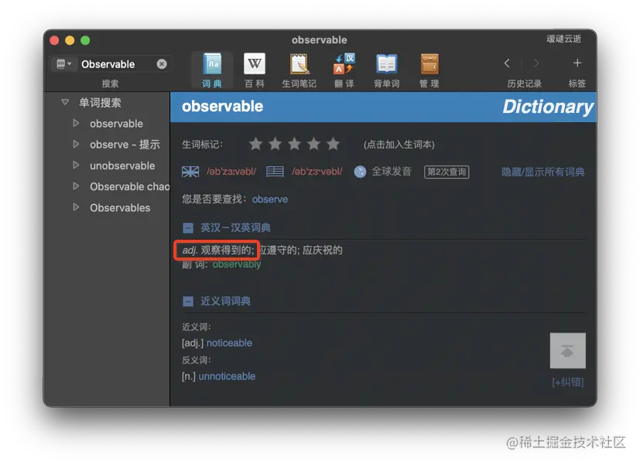Open the antonym unnoticeable link
The width and height of the screenshot is (640, 464).
click(227, 377)
